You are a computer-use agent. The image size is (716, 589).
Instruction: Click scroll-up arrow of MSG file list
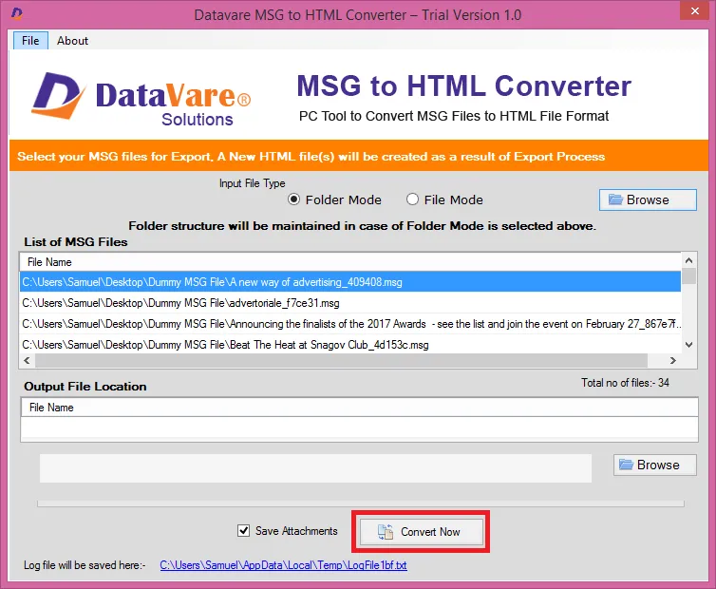point(689,260)
